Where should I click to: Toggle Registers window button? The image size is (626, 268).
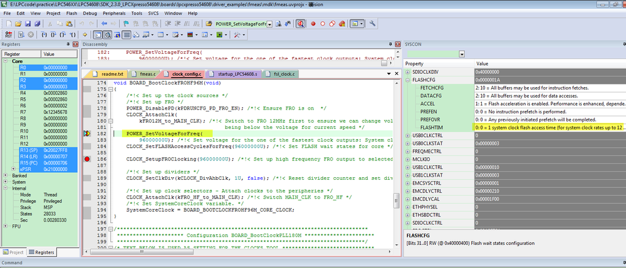tap(127, 34)
